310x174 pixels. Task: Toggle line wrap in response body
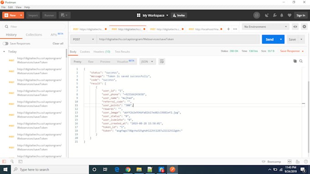point(161,61)
